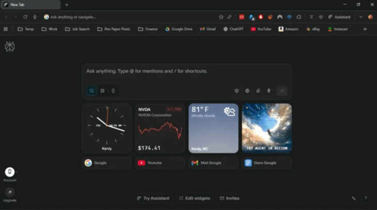Image resolution: width=377 pixels, height=210 pixels.
Task: Reload the page with refresh icon
Action: click(25, 17)
